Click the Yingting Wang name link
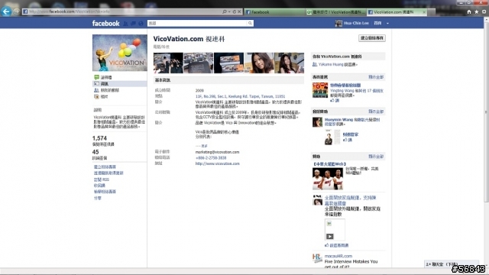489x275 pixels. [x=342, y=91]
